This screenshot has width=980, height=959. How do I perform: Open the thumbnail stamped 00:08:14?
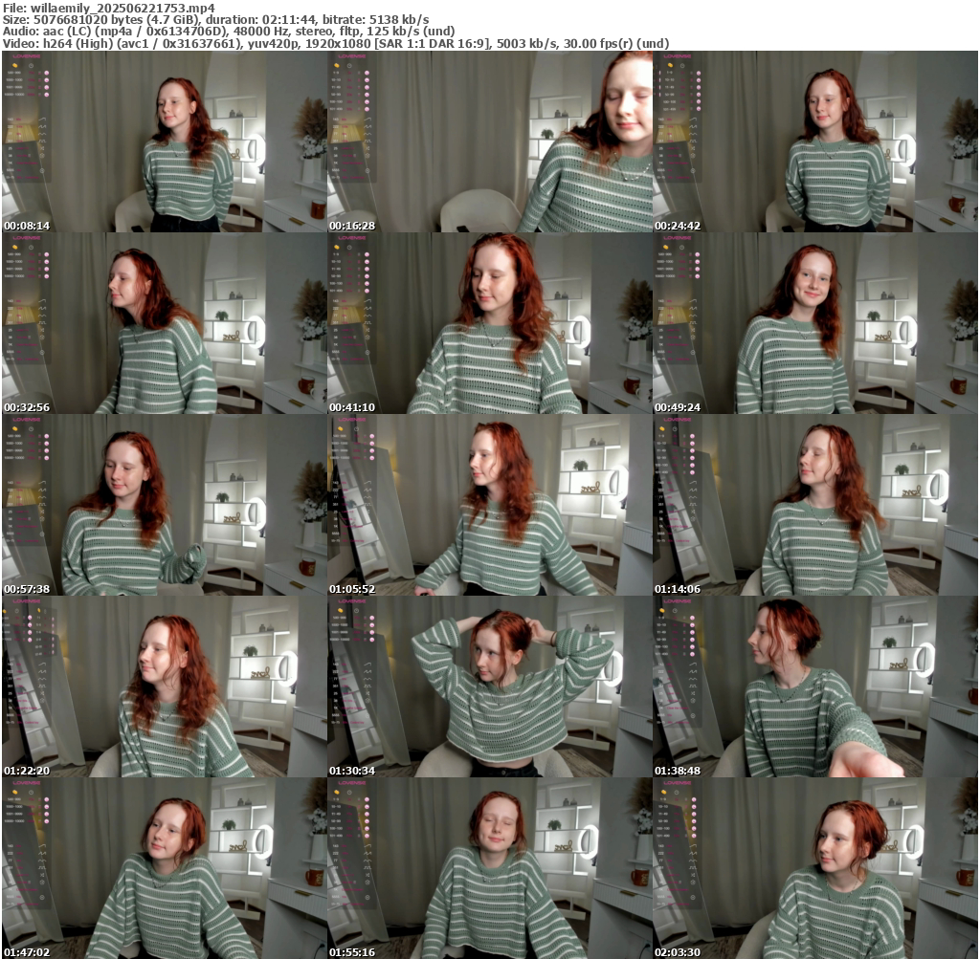pos(164,142)
